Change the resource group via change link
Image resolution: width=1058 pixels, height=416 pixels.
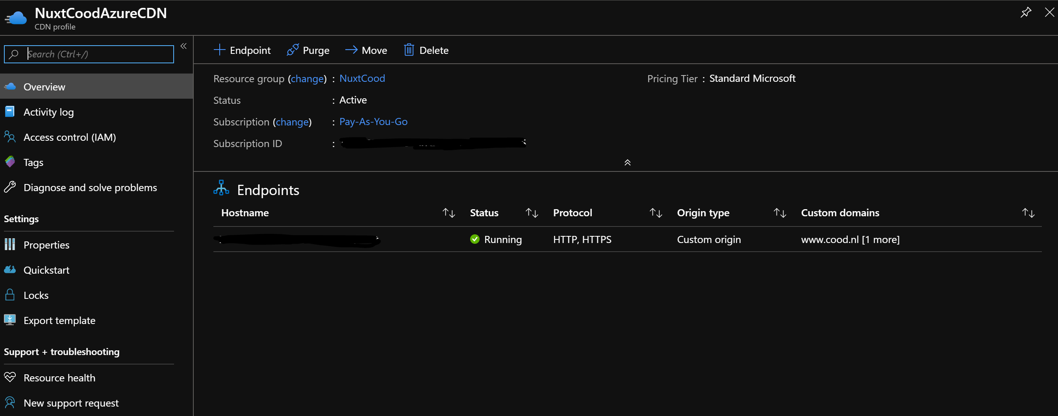tap(307, 79)
